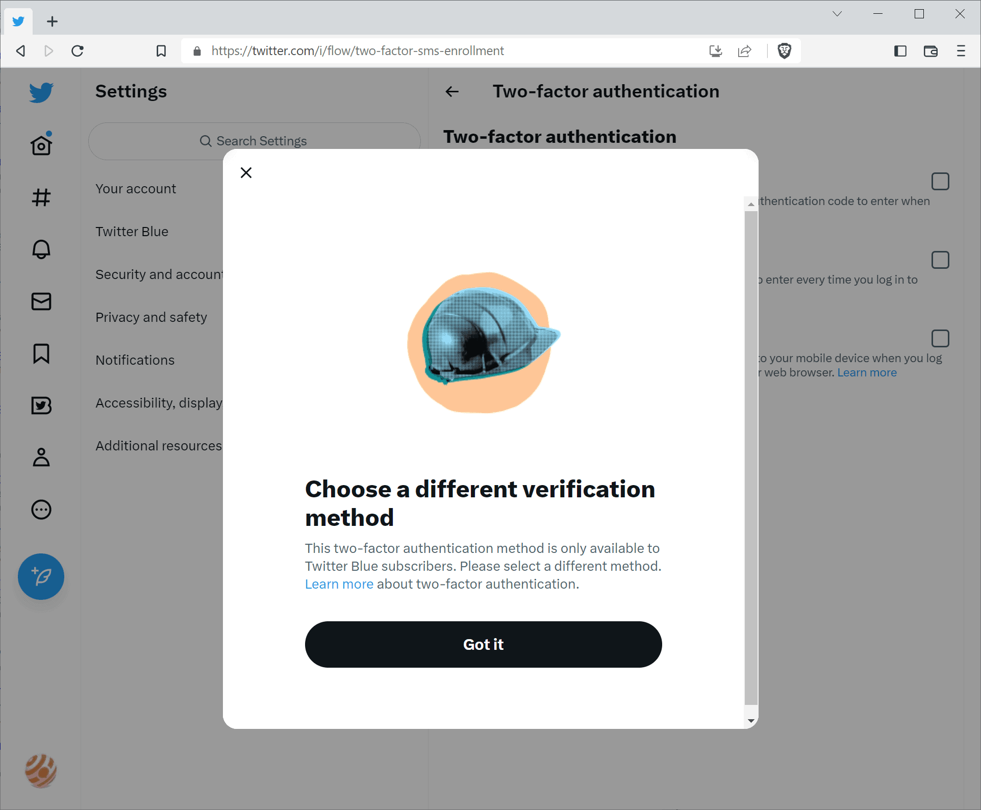Expand the Your account settings section
Viewport: 981px width, 810px height.
click(x=135, y=188)
